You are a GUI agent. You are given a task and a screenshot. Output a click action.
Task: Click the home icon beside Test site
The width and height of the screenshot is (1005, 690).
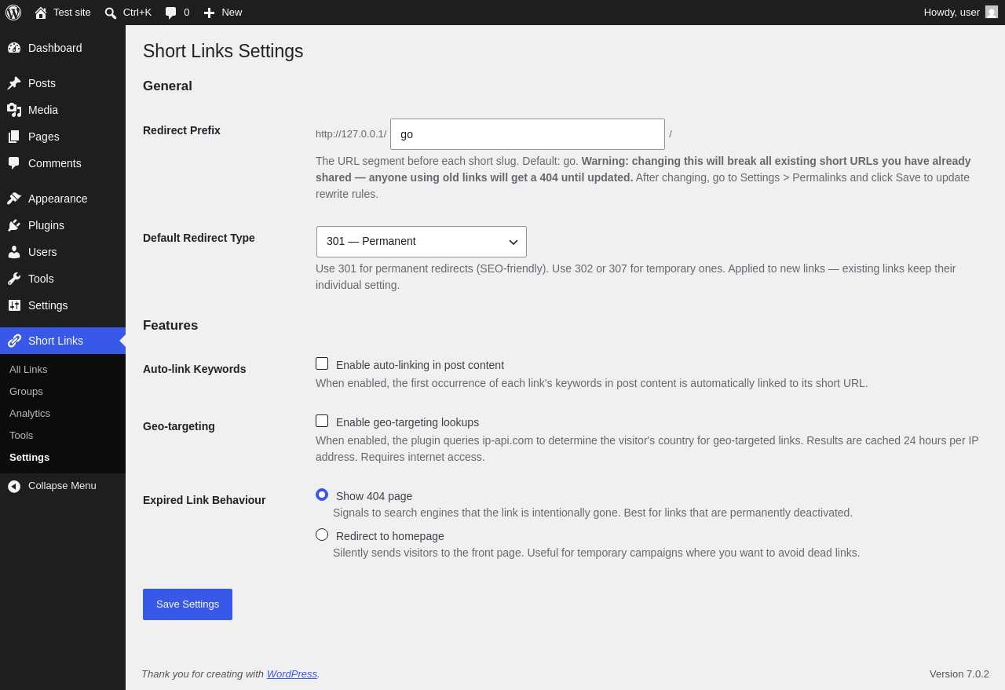(x=41, y=13)
